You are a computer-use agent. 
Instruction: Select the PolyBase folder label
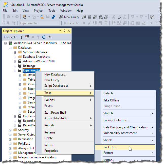pos(24,144)
